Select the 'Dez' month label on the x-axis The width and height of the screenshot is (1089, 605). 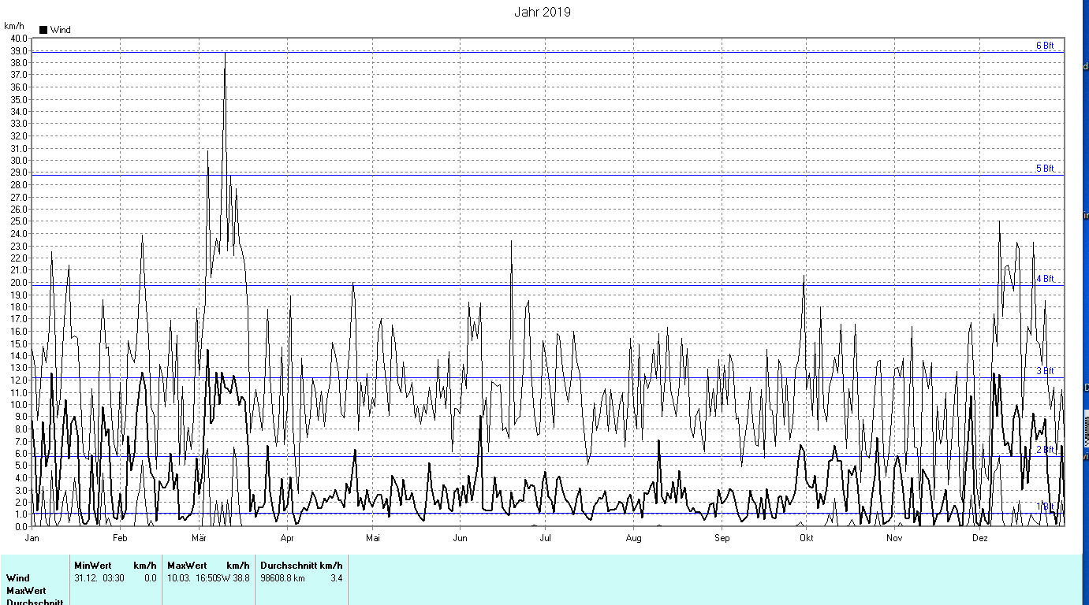tap(979, 539)
